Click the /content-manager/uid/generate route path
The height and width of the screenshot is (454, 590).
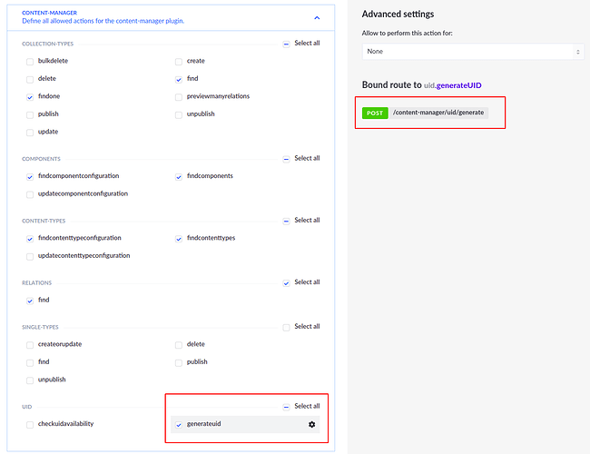point(438,113)
